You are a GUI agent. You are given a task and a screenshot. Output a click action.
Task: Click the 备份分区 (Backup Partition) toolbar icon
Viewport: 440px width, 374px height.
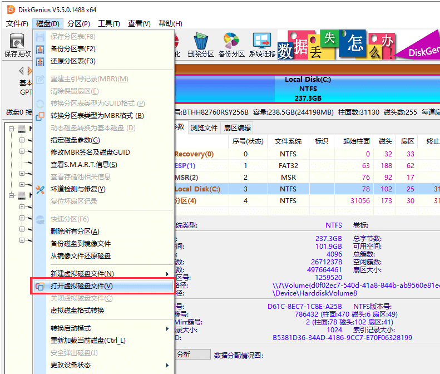click(x=231, y=42)
